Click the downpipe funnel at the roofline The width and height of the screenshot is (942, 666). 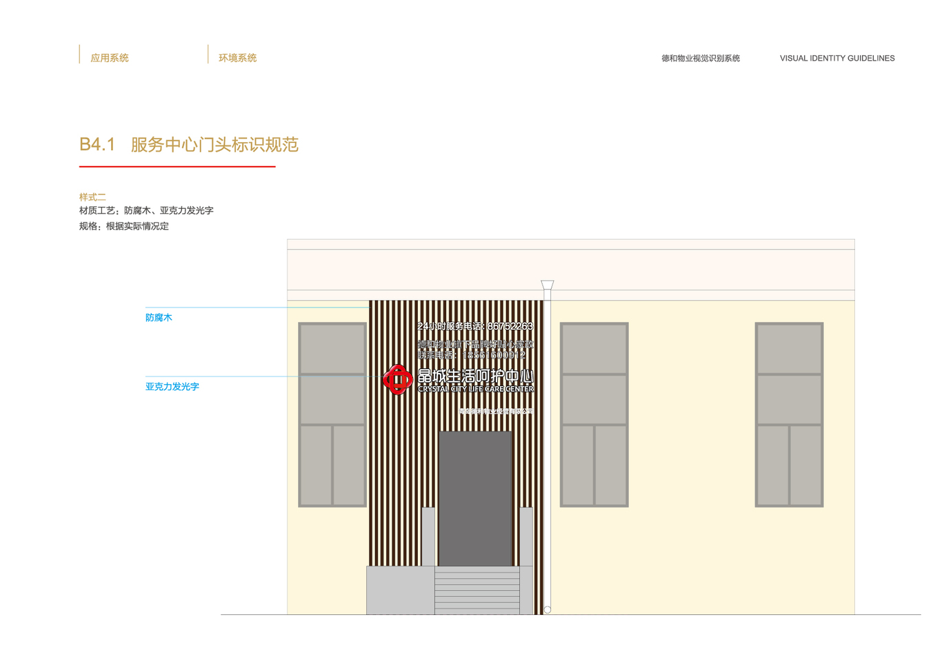coord(548,285)
